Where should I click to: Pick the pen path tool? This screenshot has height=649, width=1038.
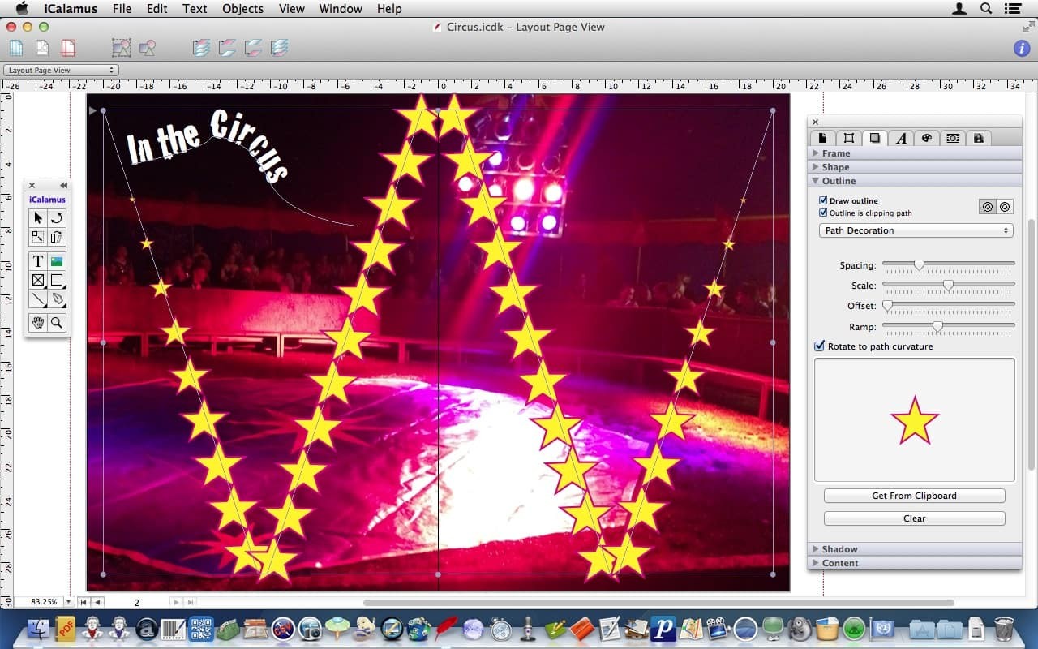pyautogui.click(x=57, y=299)
